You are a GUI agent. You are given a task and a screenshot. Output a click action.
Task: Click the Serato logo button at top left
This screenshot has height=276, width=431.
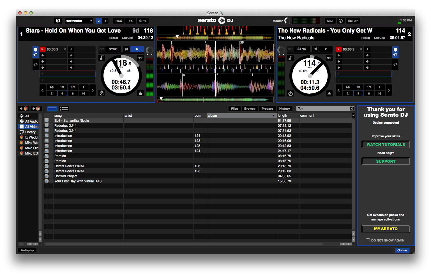tap(58, 21)
